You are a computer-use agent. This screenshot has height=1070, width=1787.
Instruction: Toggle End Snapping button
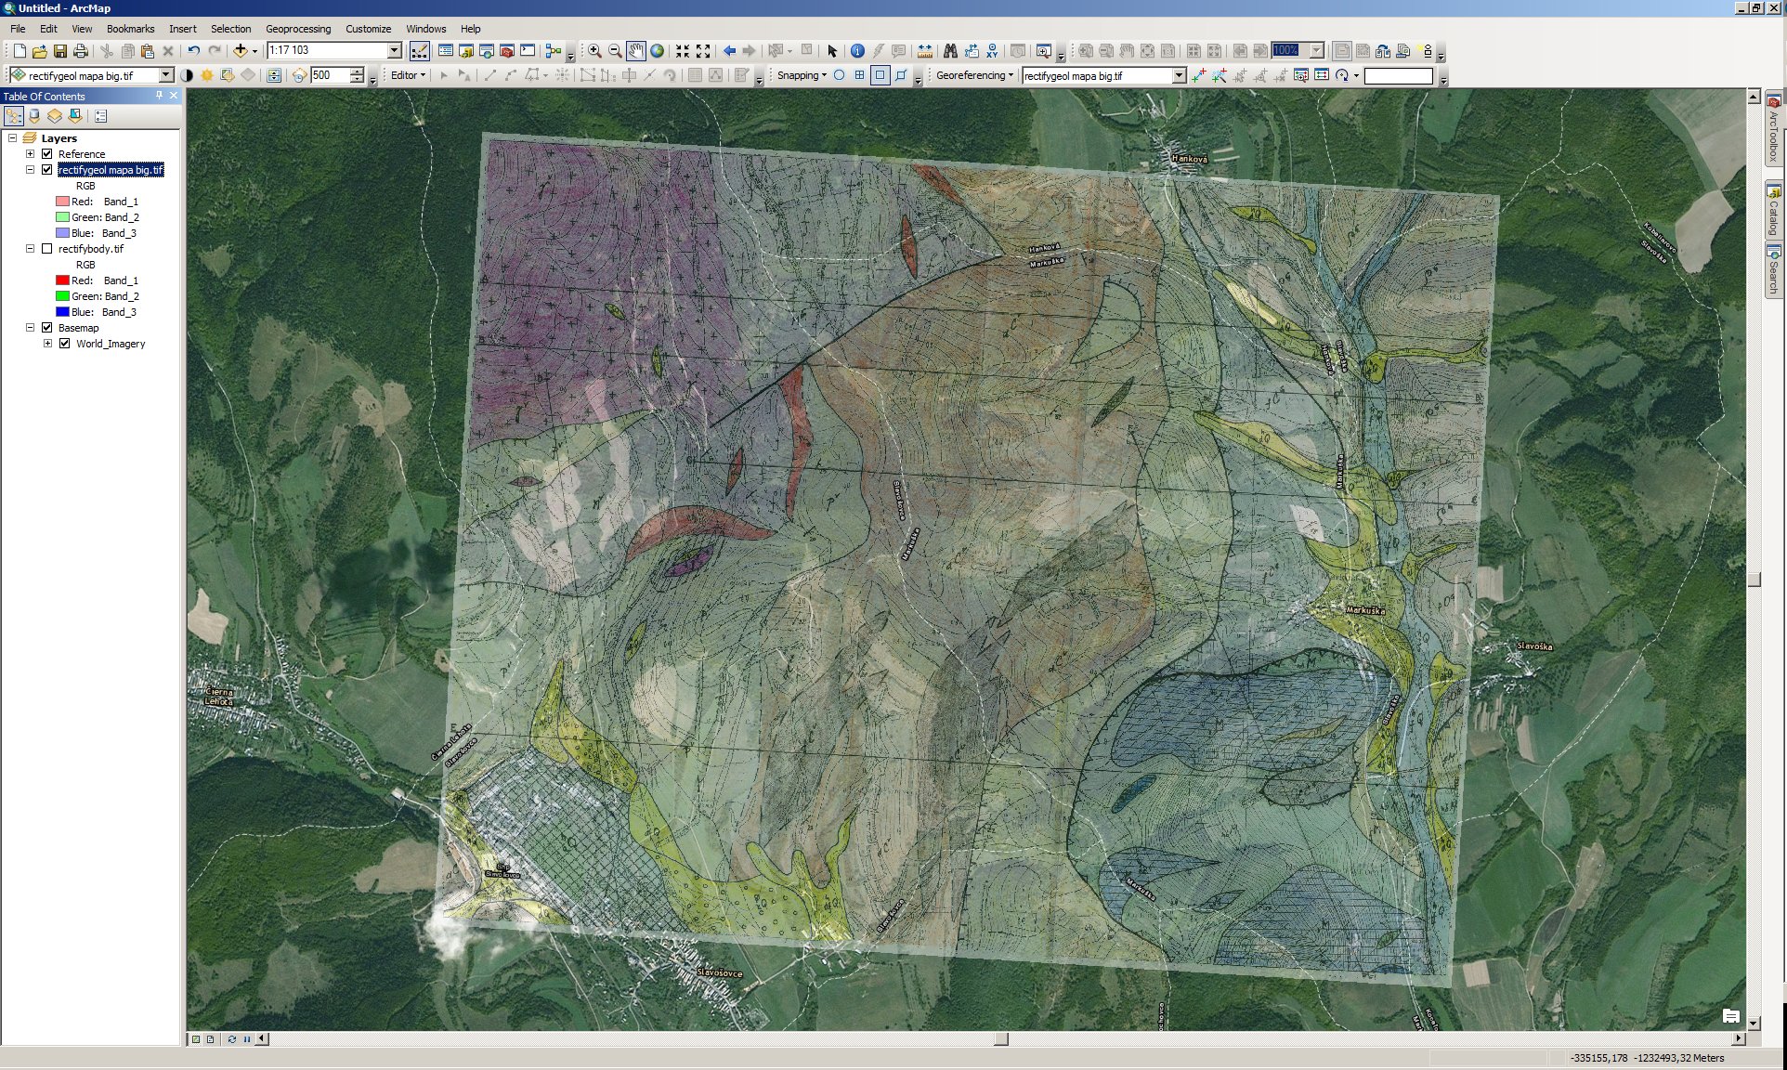859,75
